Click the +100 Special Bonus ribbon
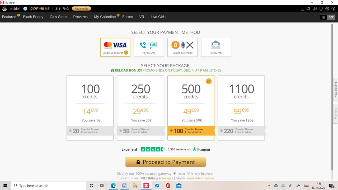 pos(191,131)
